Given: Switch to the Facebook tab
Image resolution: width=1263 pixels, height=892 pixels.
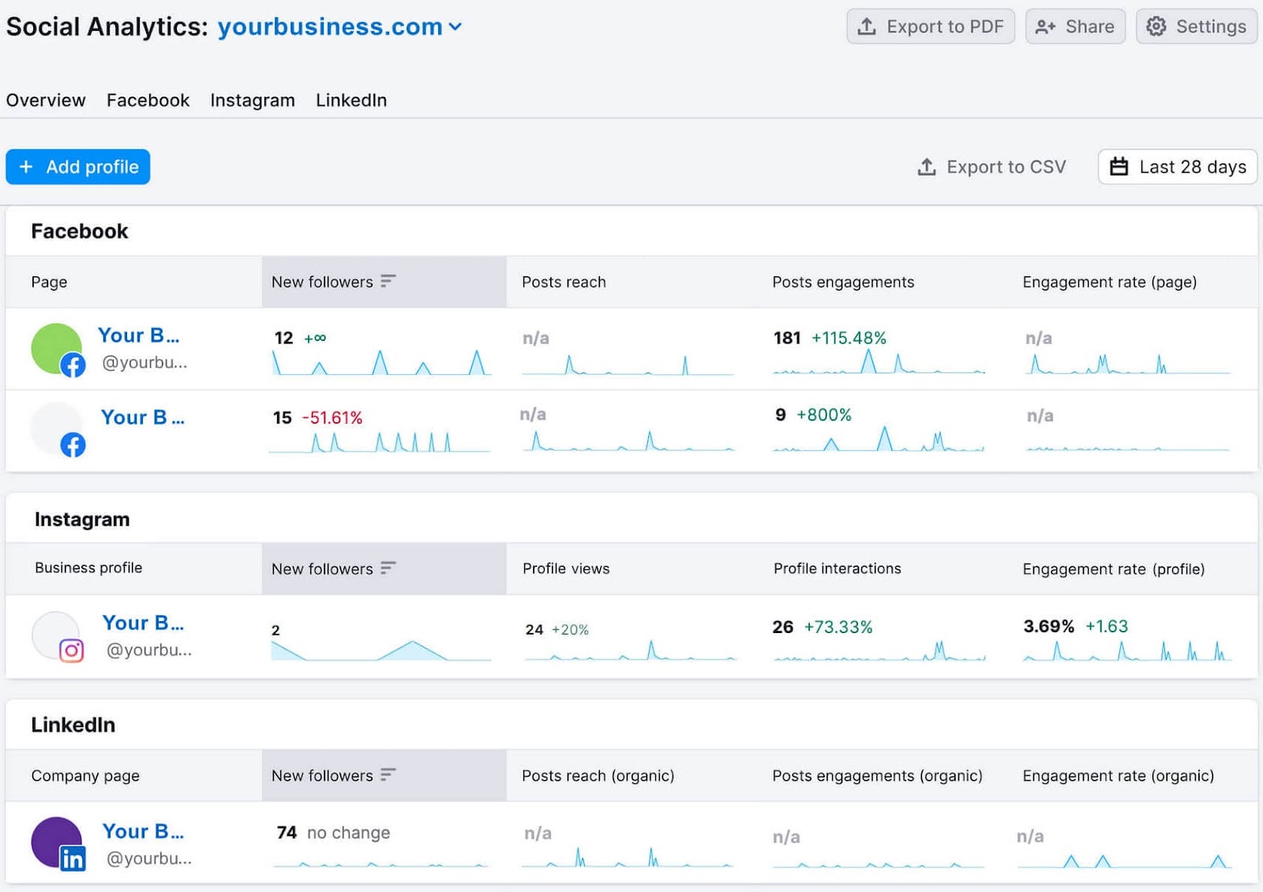Looking at the screenshot, I should [148, 100].
